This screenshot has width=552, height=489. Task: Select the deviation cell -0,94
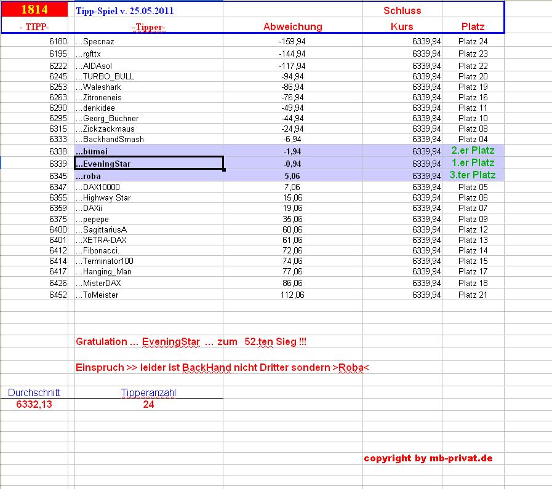(292, 164)
